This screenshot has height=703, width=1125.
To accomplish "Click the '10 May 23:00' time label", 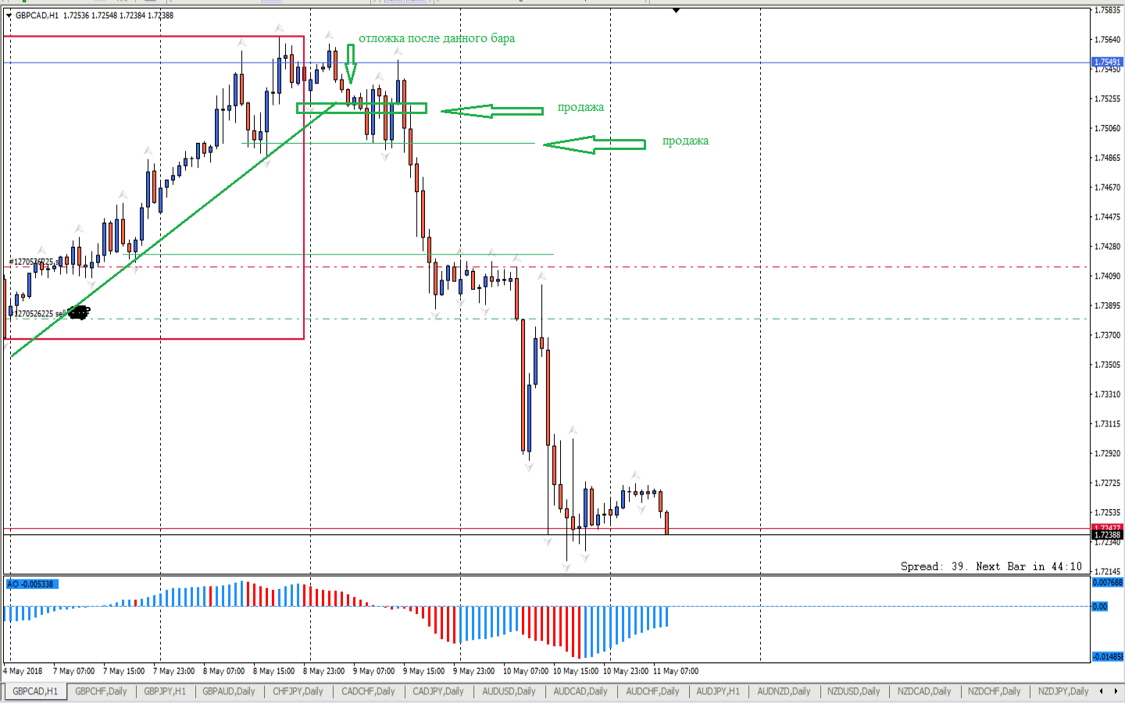I will [x=626, y=671].
